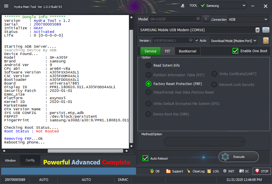Expand the Connection ADB dropdown

coord(248,20)
